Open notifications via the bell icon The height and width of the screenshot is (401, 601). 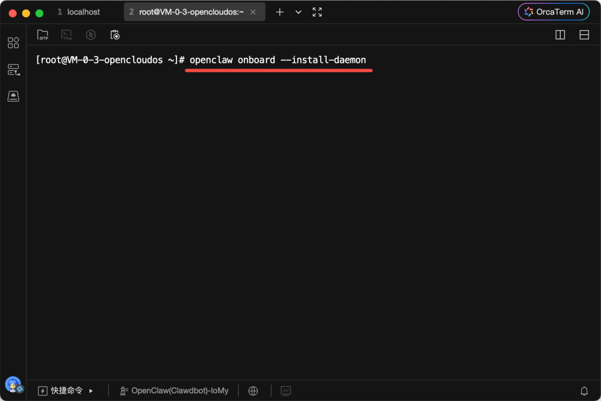[584, 390]
